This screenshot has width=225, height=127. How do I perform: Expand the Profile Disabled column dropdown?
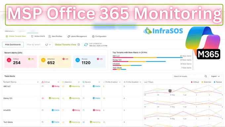[140, 82]
